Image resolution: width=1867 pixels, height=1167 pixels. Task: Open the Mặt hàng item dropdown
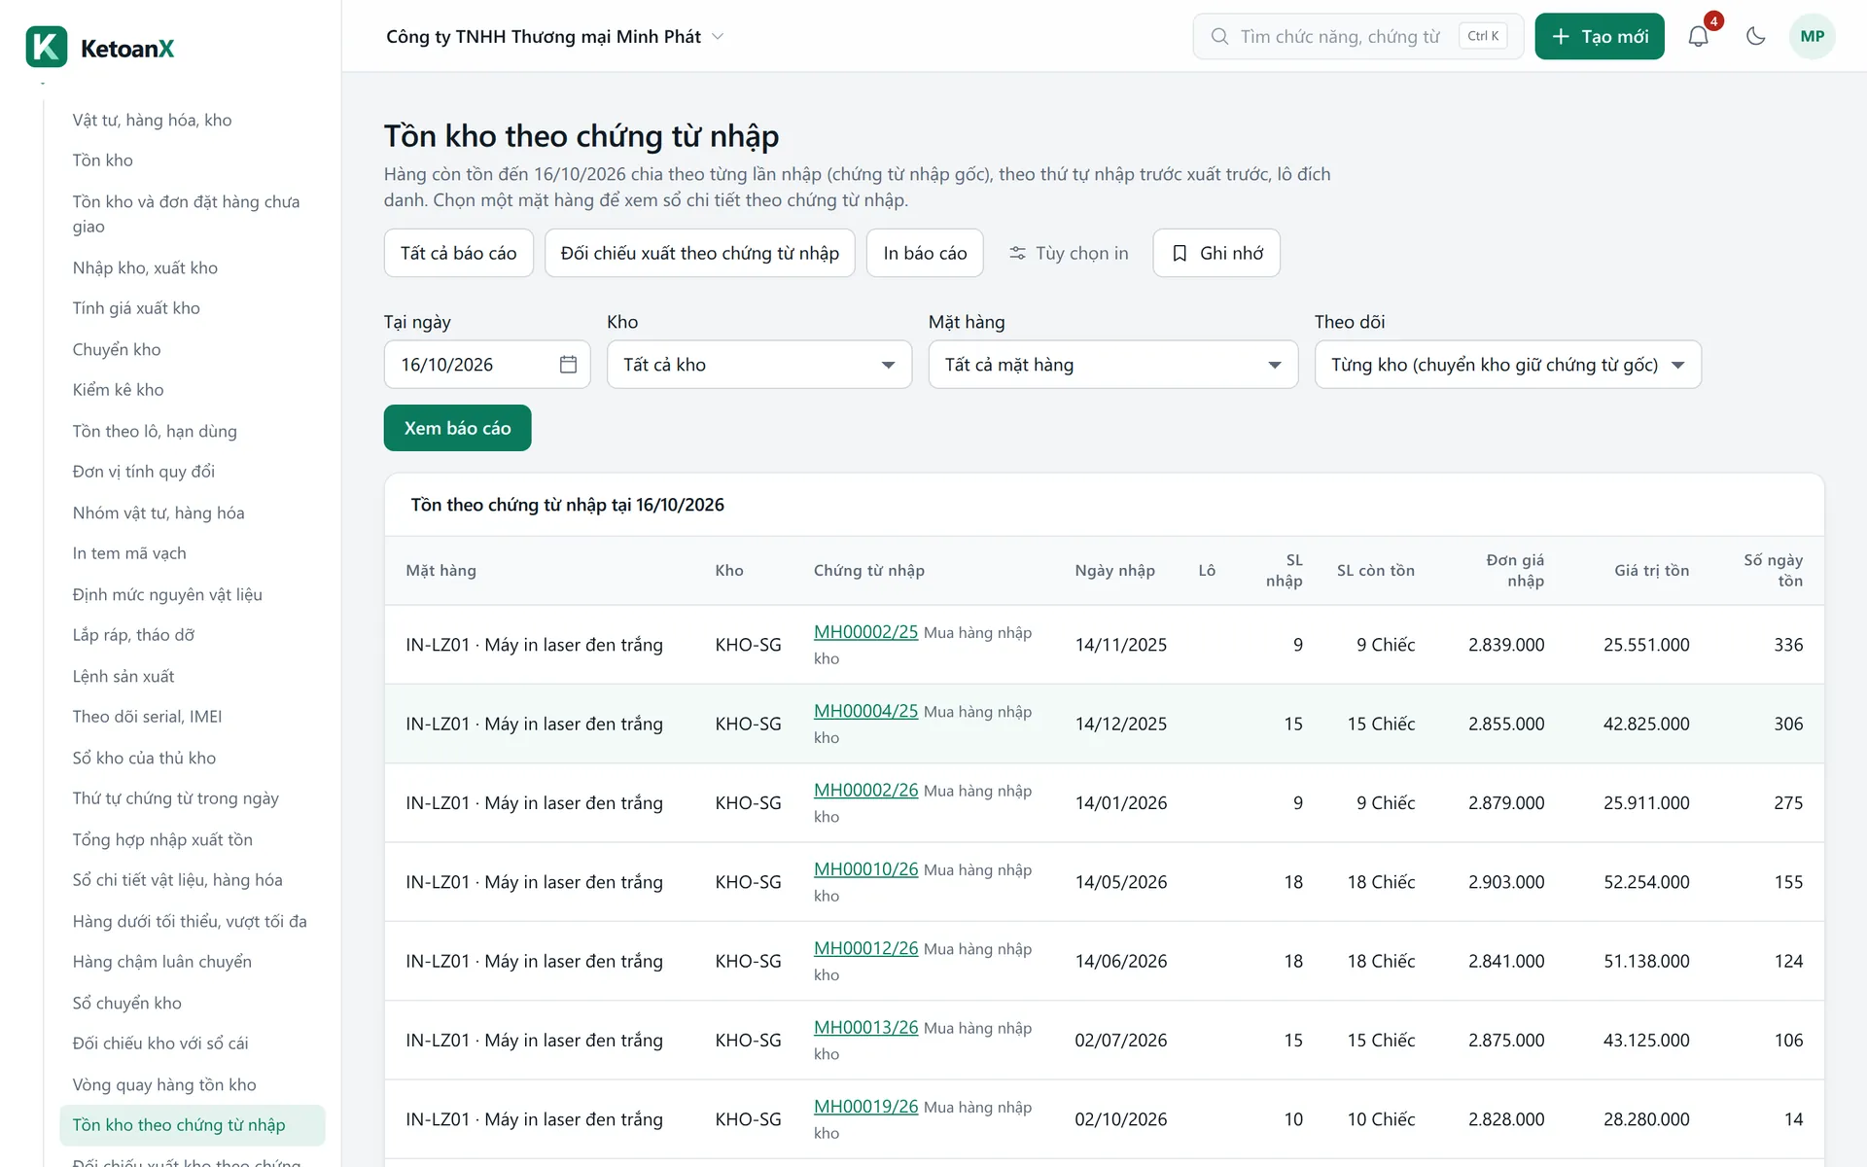(1112, 365)
